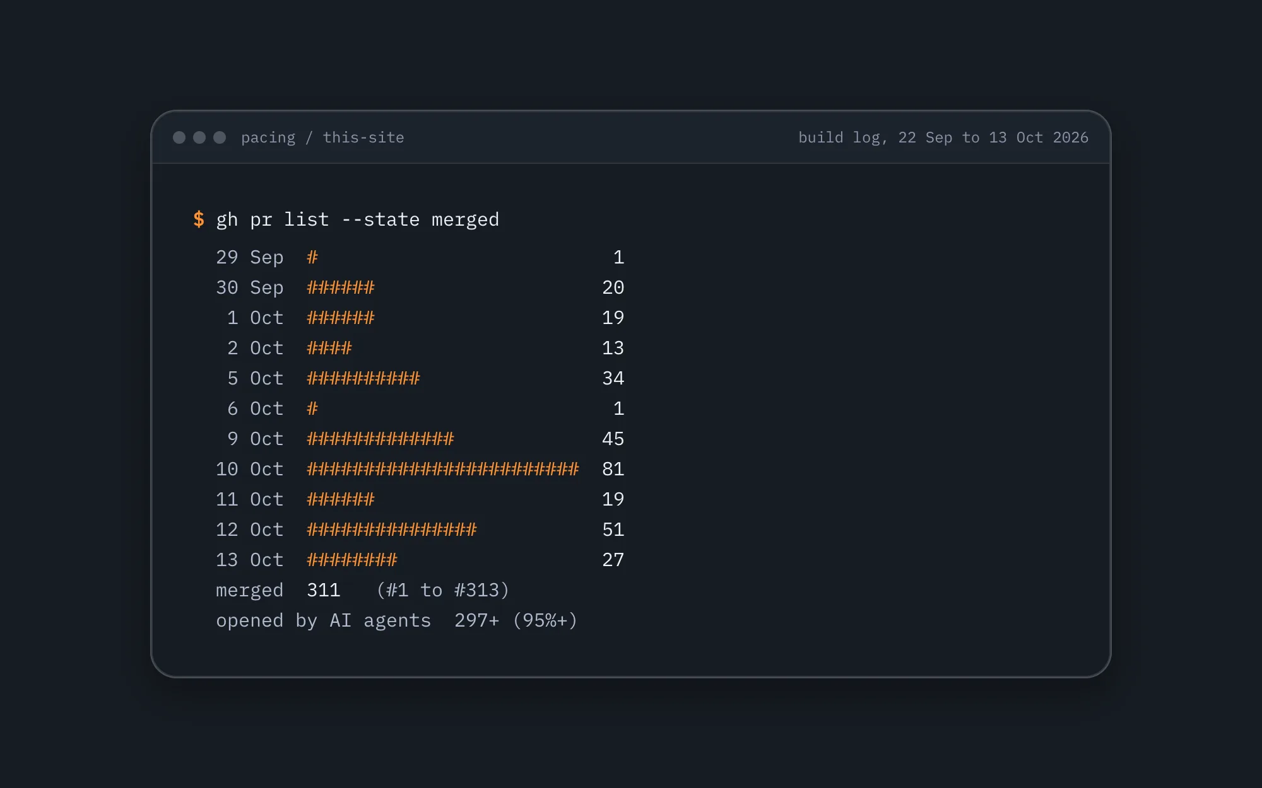
Task: Click the build log date range header
Action: (943, 137)
